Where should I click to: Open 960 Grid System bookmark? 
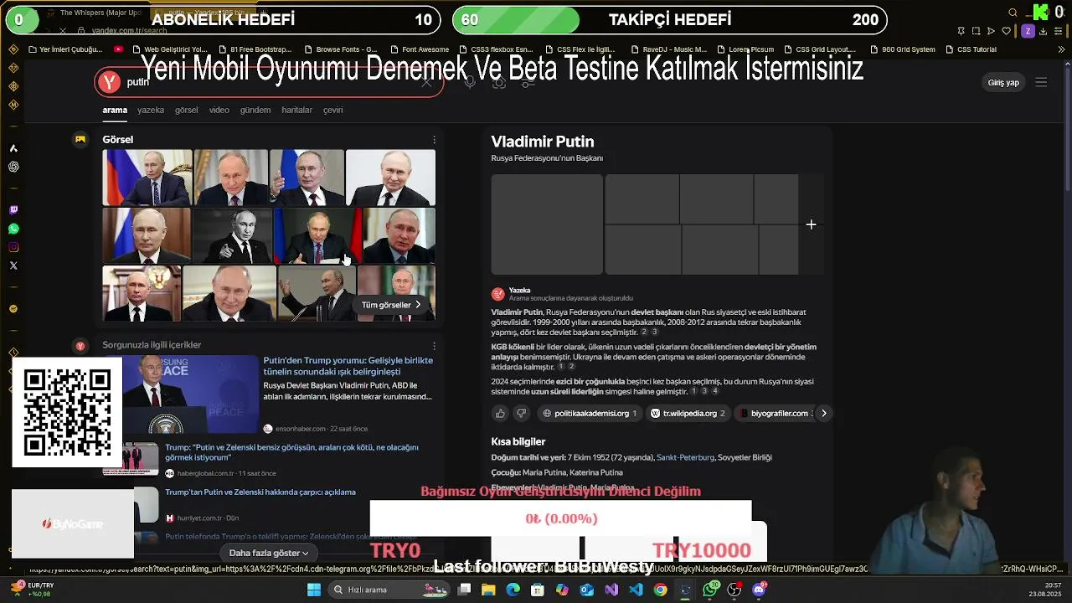coord(903,49)
